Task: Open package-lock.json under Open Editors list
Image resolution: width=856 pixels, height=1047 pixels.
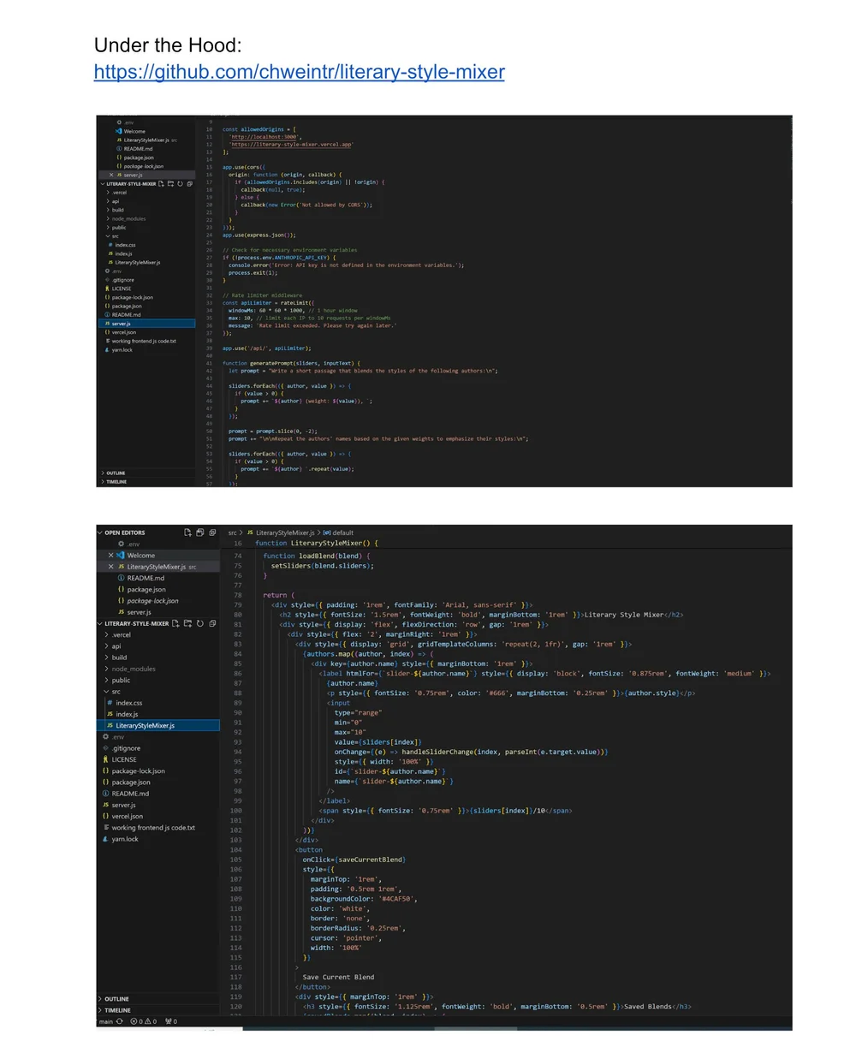Action: (152, 601)
